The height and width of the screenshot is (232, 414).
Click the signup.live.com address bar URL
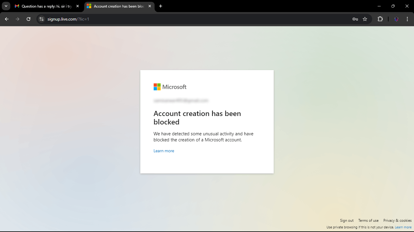[68, 19]
